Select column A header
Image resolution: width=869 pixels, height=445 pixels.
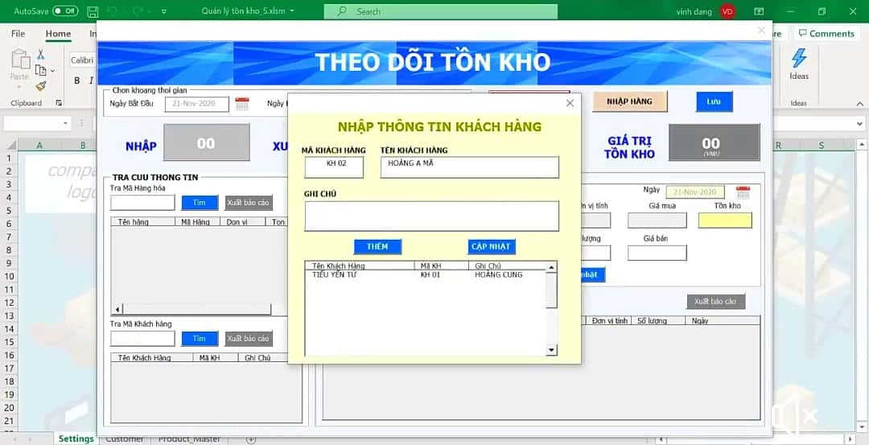coord(39,145)
